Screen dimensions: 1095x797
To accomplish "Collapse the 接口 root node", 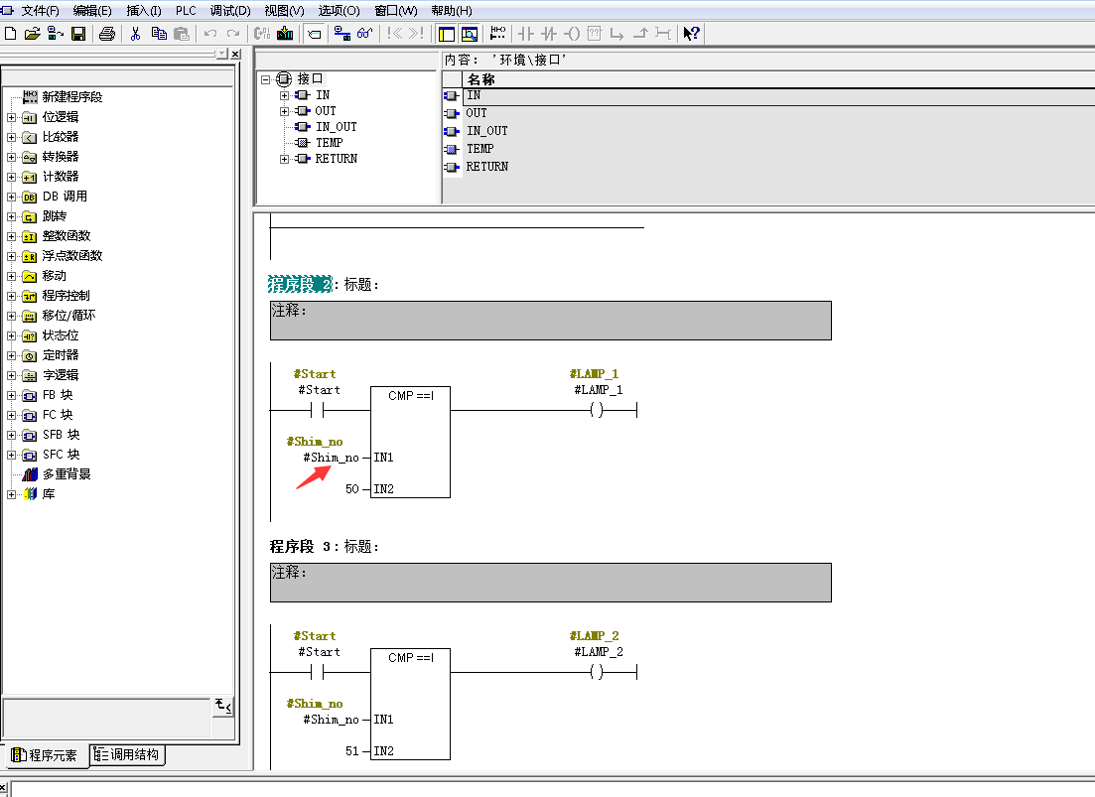I will coord(266,79).
